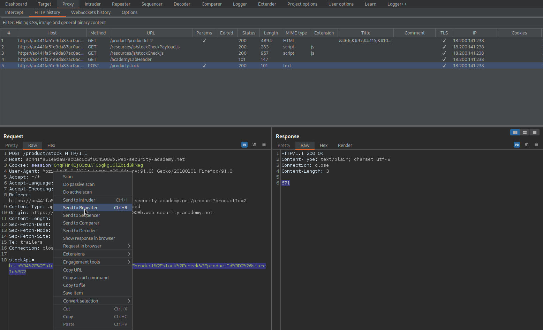Toggle non-printable characters in Response panel

click(527, 144)
